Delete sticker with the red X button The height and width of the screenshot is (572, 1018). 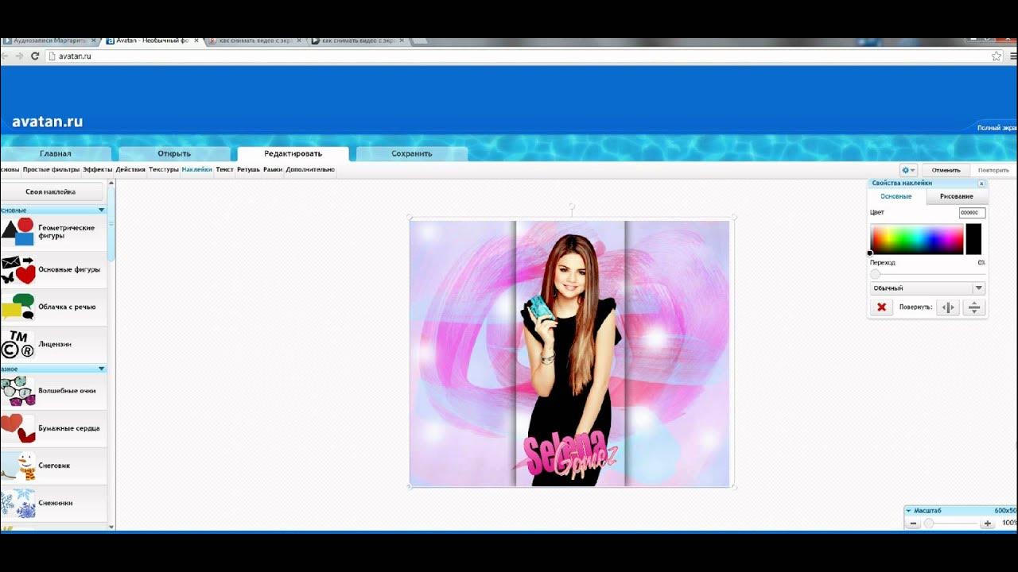point(881,307)
